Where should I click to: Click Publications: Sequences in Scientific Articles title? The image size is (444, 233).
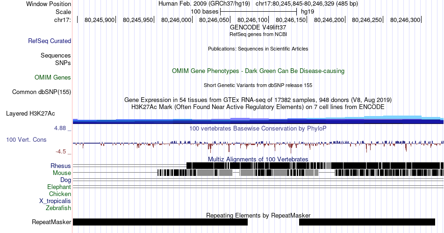tap(258, 49)
